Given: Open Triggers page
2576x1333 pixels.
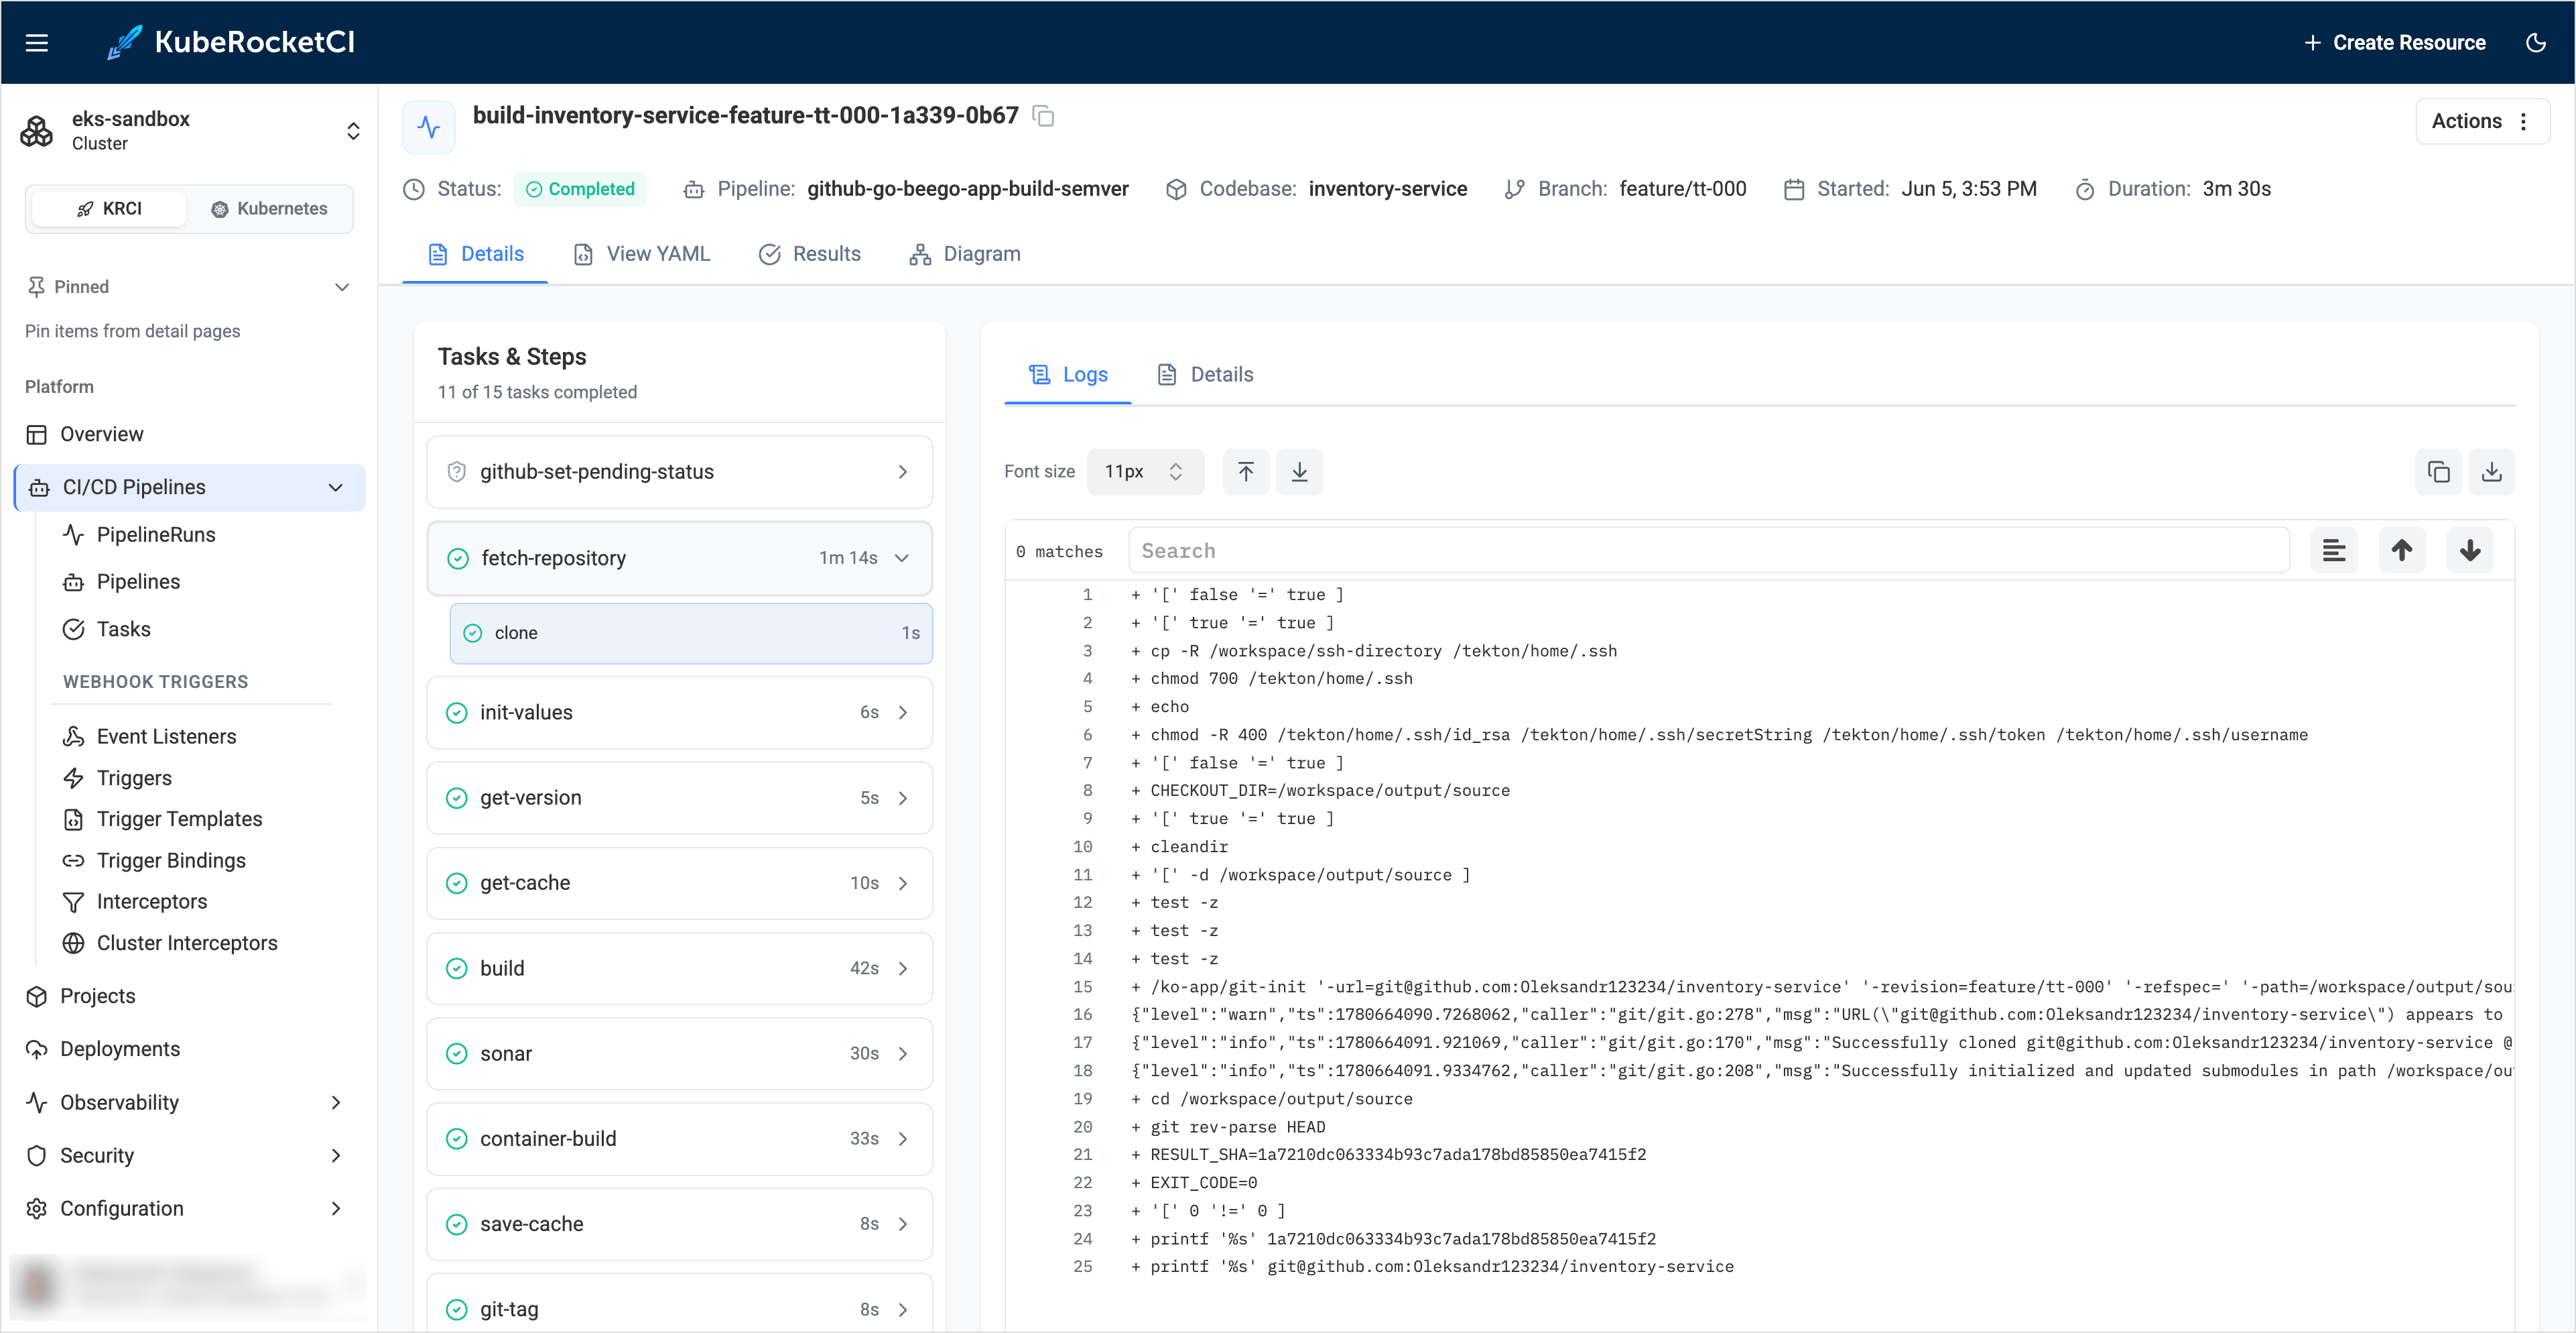Looking at the screenshot, I should pyautogui.click(x=134, y=778).
